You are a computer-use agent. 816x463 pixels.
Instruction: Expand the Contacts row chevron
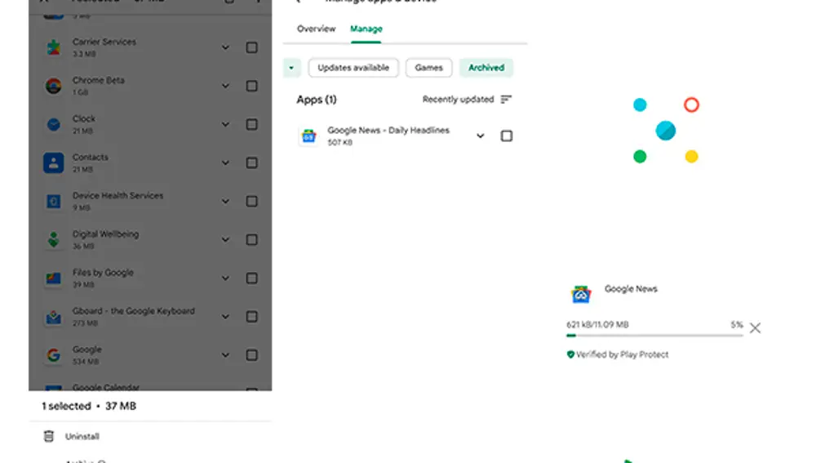point(225,163)
